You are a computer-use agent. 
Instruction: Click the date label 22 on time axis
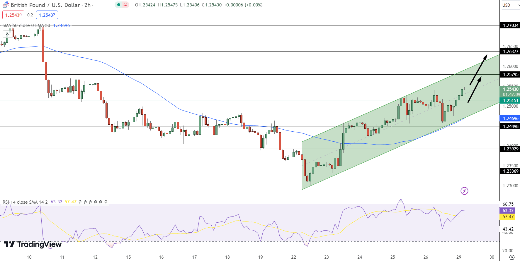293,257
